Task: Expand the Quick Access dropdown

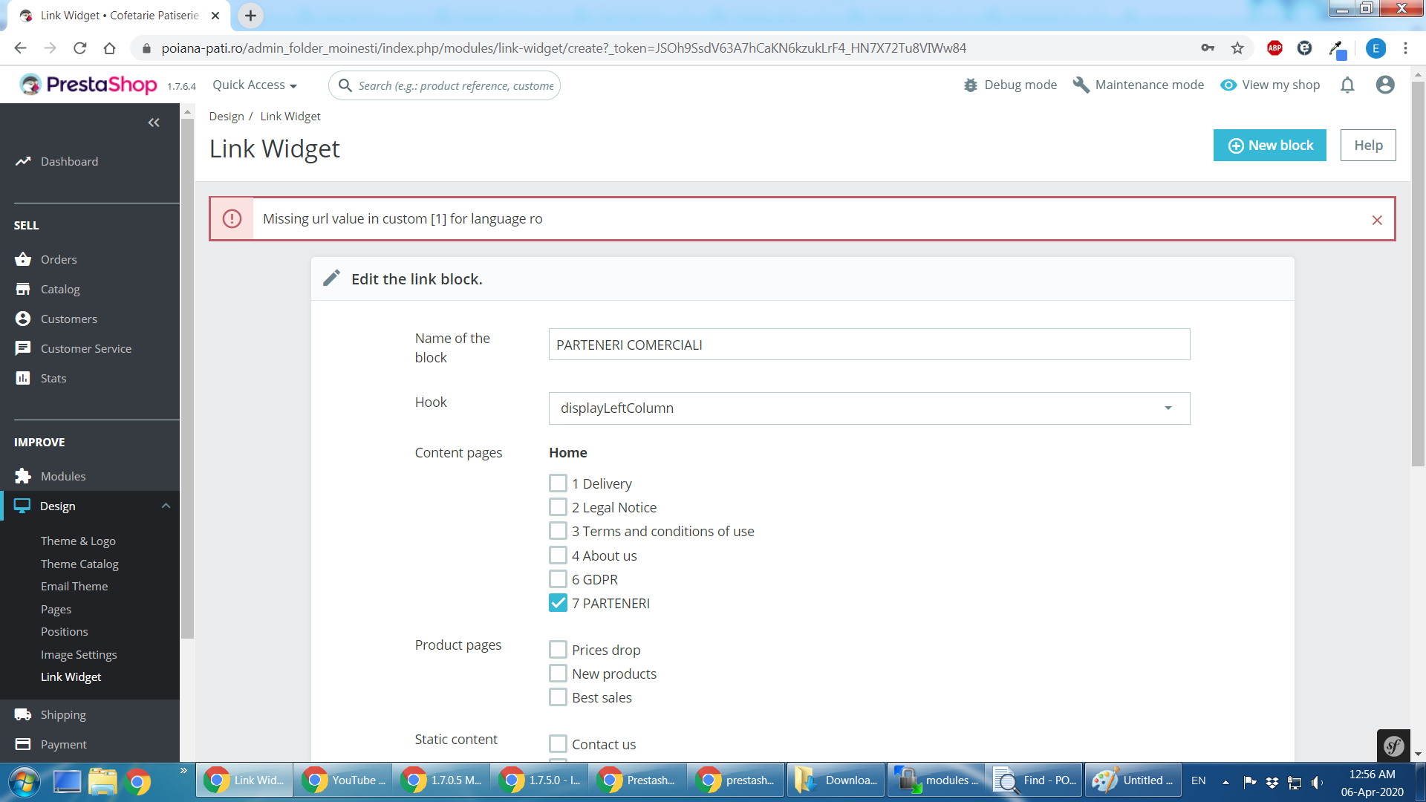Action: [255, 85]
